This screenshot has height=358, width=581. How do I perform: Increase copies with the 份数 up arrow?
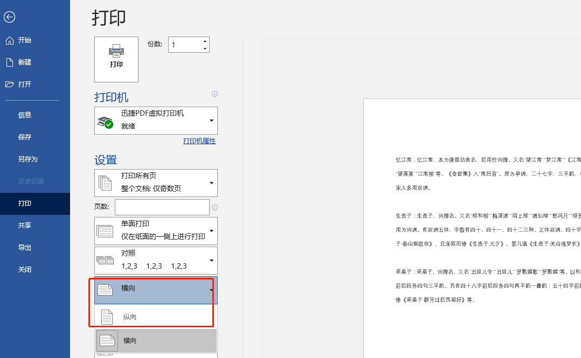[x=204, y=40]
